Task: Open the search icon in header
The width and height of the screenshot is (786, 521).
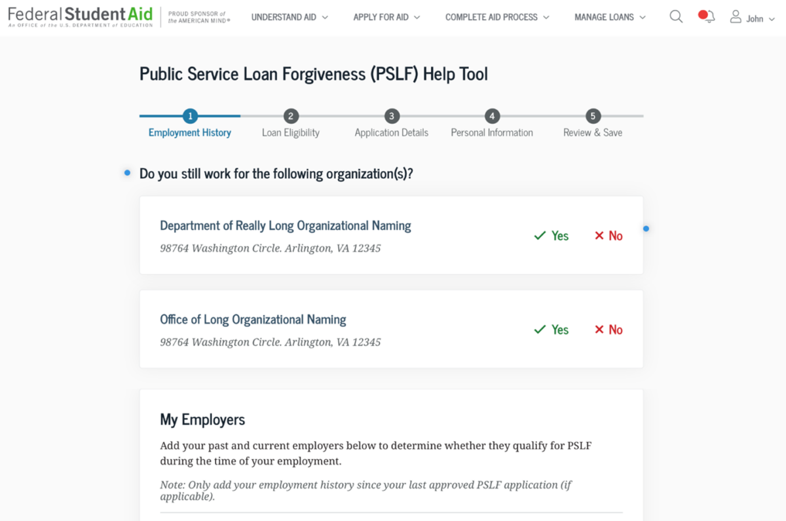Action: (x=676, y=17)
